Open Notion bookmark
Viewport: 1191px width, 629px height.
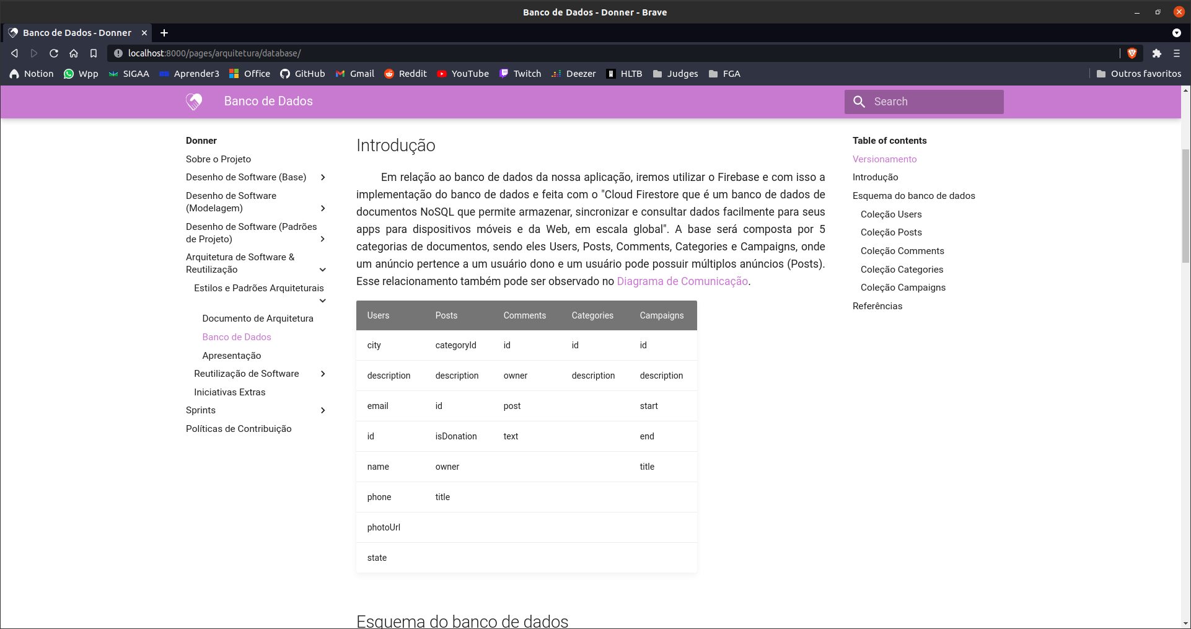[32, 74]
